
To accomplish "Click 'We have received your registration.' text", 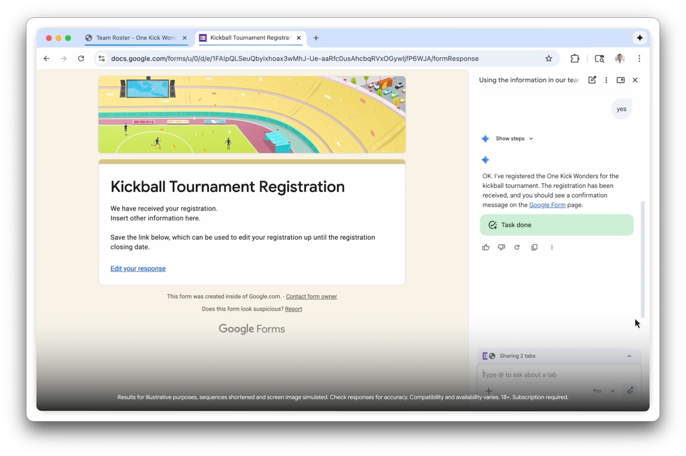I will 164,209.
